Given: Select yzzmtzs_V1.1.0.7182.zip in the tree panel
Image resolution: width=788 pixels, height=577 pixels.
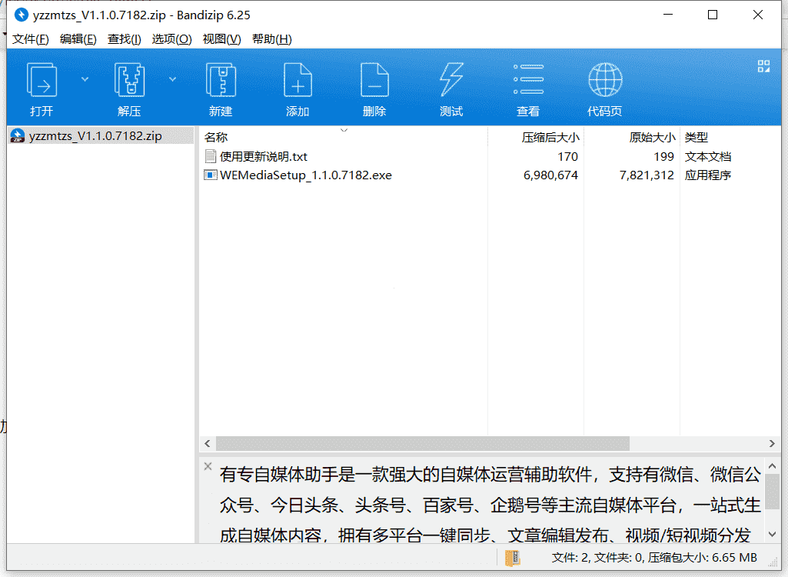Looking at the screenshot, I should [x=95, y=136].
